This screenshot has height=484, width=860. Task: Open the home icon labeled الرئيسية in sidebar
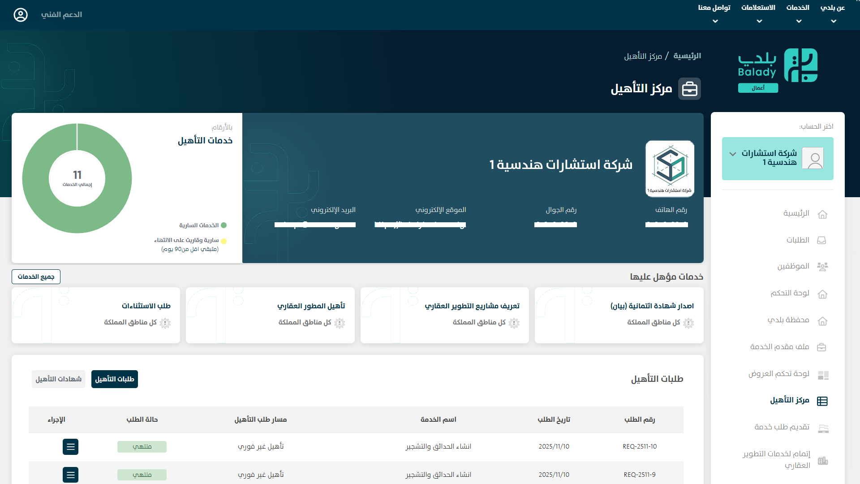click(x=822, y=214)
